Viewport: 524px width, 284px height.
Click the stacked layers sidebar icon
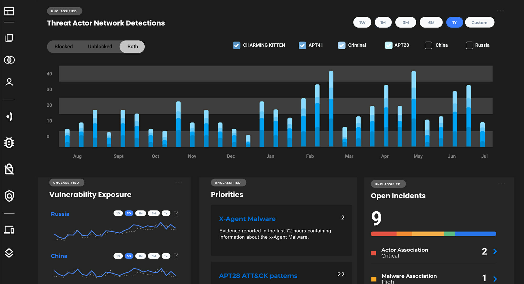pyautogui.click(x=9, y=253)
